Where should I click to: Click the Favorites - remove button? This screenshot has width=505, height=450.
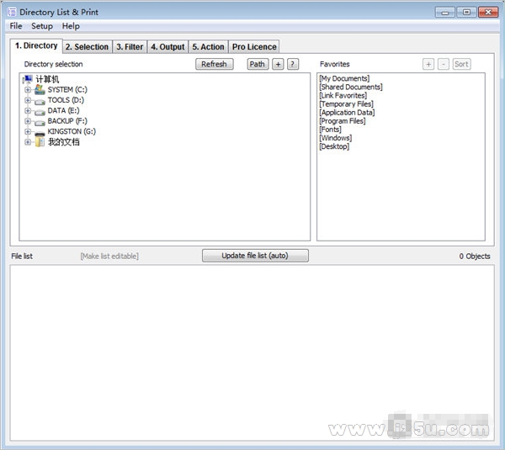point(444,64)
